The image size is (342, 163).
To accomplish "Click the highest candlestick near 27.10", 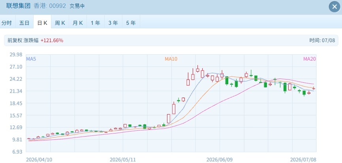I will click(197, 69).
